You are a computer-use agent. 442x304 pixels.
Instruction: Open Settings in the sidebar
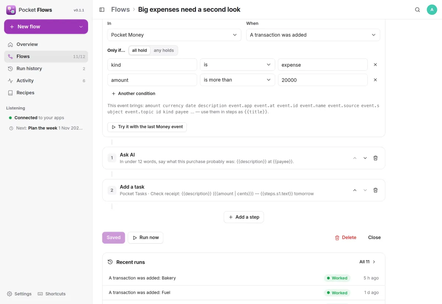click(19, 294)
